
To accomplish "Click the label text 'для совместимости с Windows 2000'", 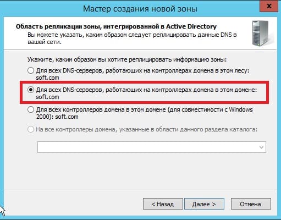I will tap(144, 113).
